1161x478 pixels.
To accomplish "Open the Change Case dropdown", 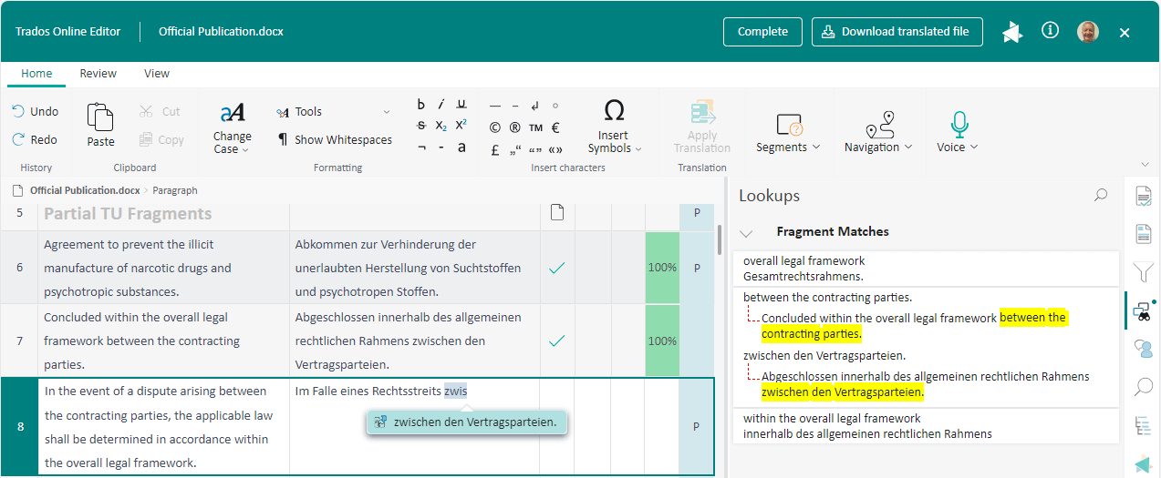I will point(232,128).
